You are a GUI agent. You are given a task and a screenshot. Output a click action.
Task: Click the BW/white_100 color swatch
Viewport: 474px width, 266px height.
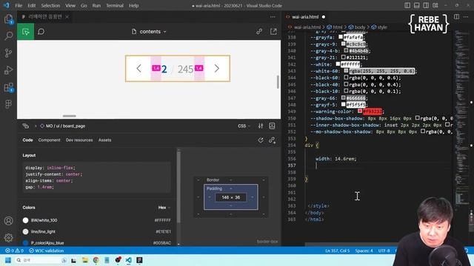click(x=25, y=220)
